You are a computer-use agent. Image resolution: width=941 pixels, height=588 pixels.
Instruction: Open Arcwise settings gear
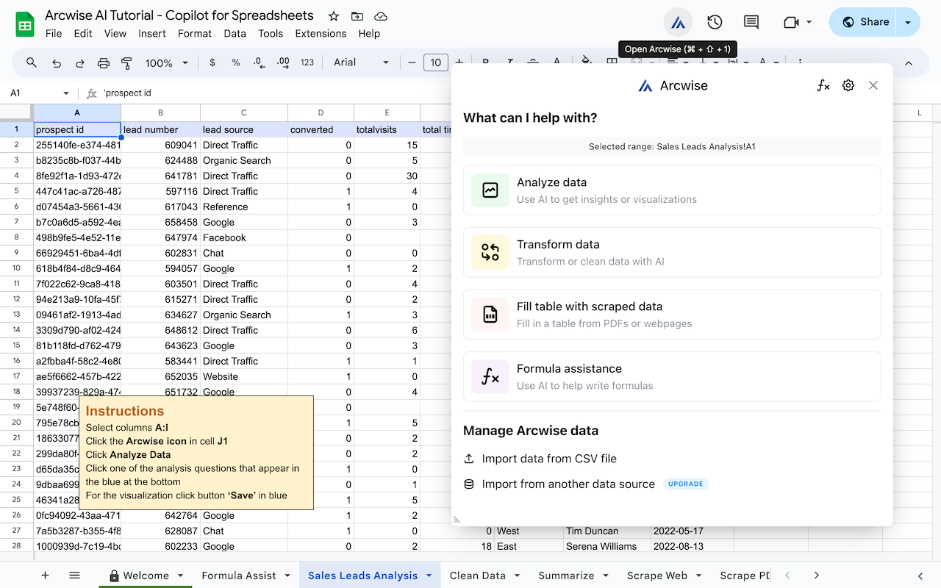848,85
